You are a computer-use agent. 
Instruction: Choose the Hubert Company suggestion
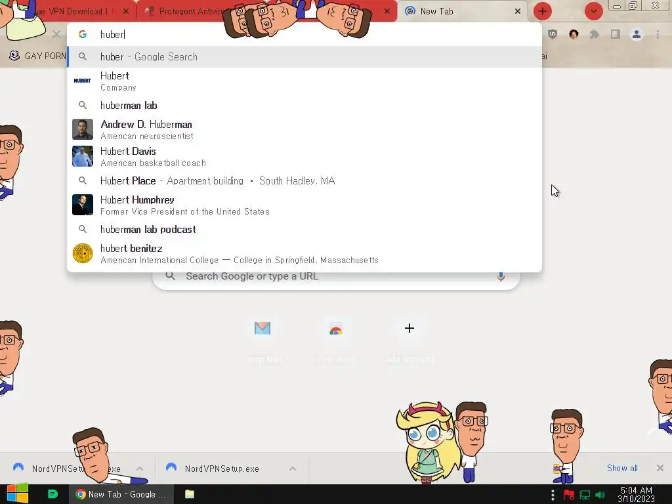click(x=304, y=81)
